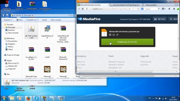Select Documentos library
The height and width of the screenshot is (101, 180).
click(12, 41)
